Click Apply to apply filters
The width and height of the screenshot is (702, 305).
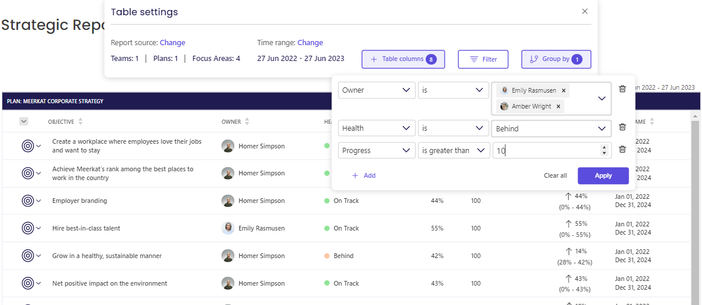(x=603, y=175)
